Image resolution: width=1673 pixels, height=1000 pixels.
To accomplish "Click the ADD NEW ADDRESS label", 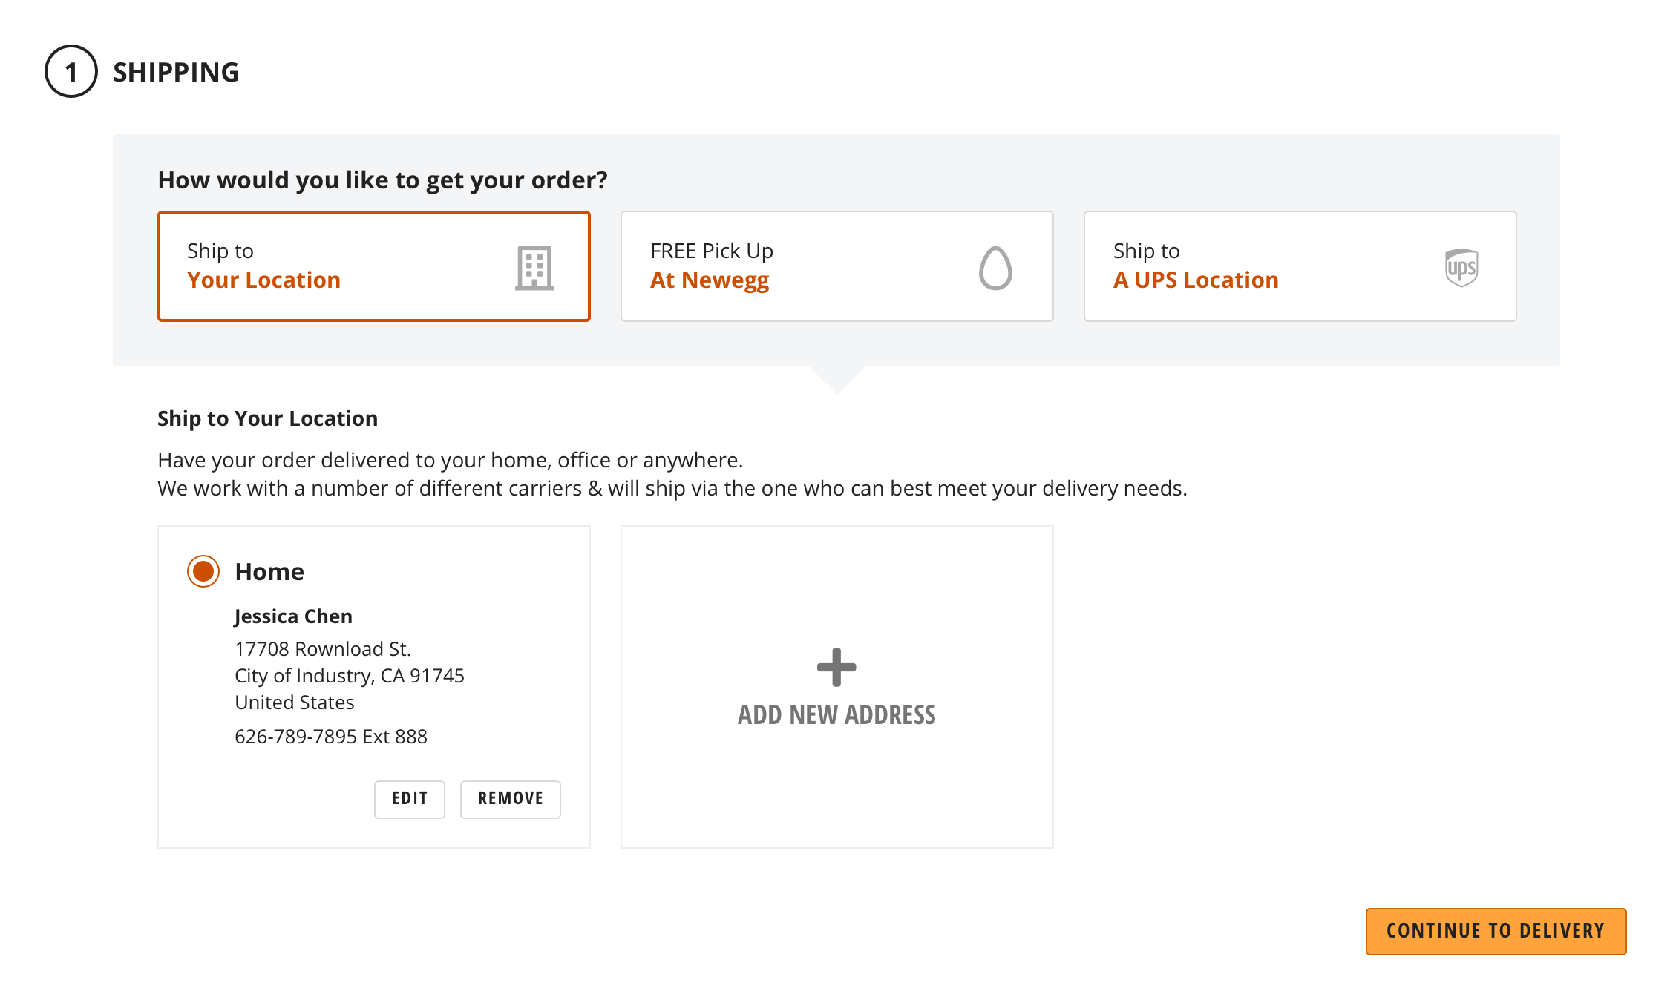I will click(836, 715).
